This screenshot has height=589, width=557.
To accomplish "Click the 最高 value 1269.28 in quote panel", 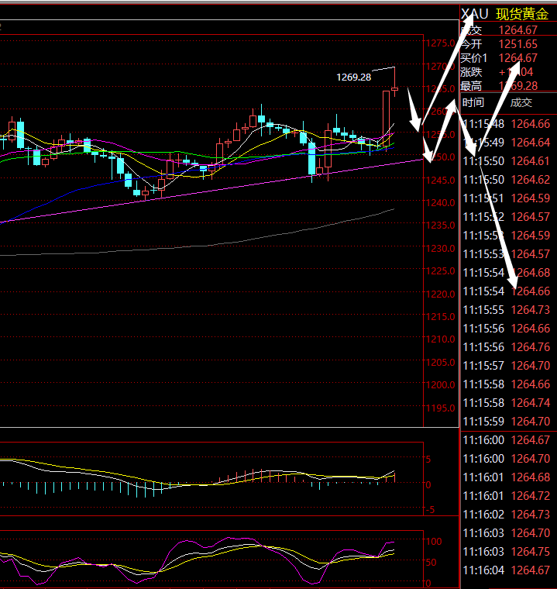I will (x=517, y=86).
